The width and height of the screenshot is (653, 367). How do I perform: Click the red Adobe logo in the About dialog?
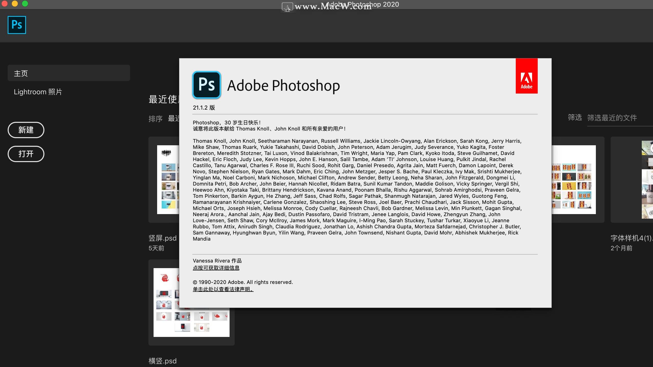(x=526, y=76)
